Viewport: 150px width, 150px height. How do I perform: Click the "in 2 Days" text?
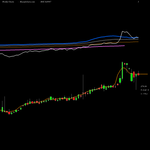144,94
